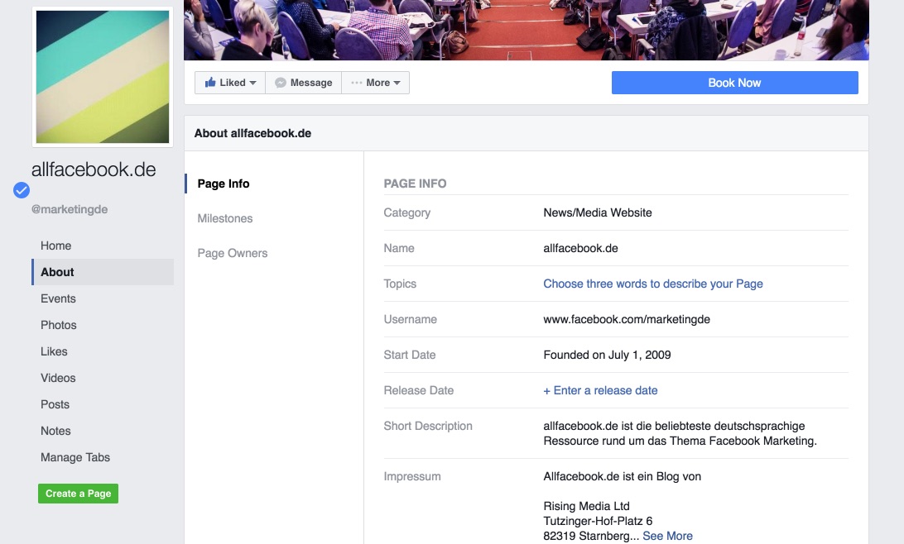Viewport: 904px width, 544px height.
Task: Click the blue verified checkmark badge
Action: point(22,190)
